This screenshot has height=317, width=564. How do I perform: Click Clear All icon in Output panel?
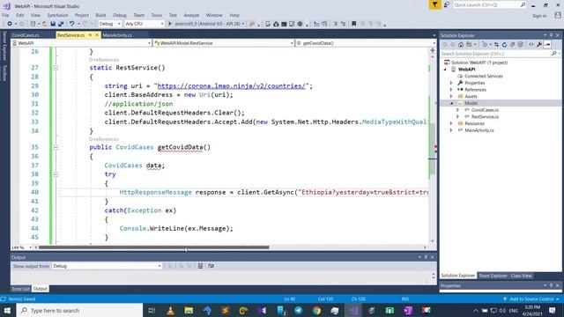pos(200,266)
